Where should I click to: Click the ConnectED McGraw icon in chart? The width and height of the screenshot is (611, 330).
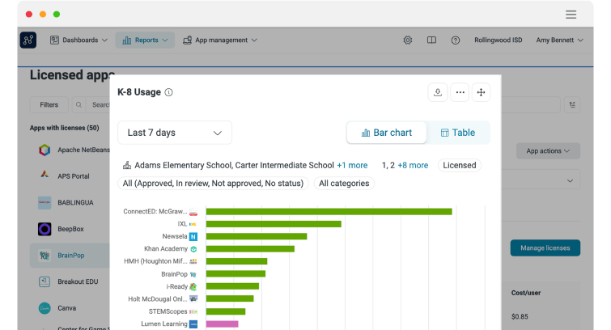(x=193, y=212)
